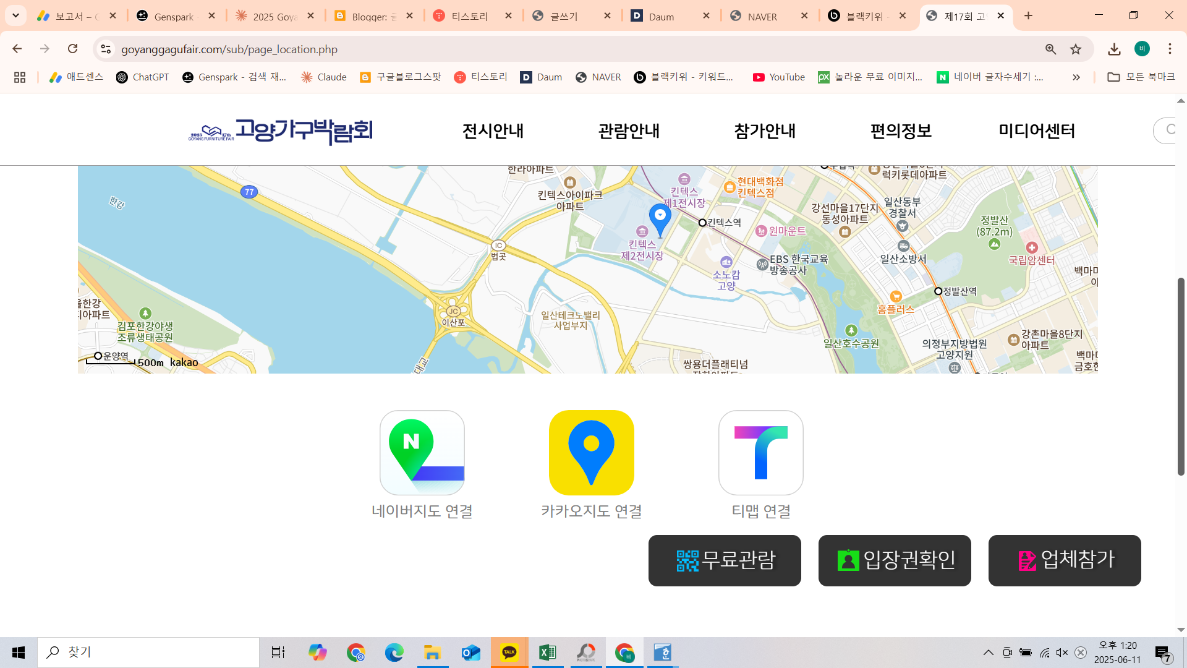Open the search magnifier on the site header

point(1172,131)
